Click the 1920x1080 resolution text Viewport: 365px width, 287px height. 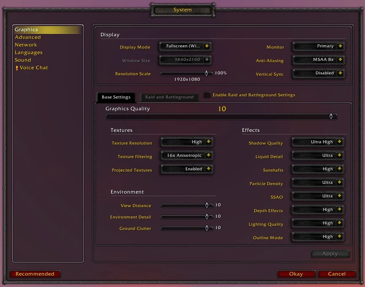coord(187,79)
